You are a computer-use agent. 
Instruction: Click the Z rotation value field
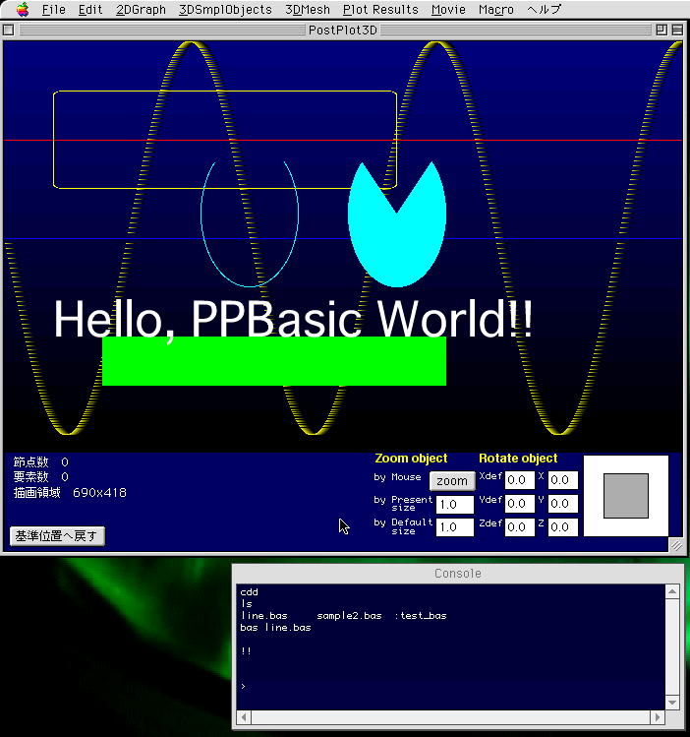[x=563, y=526]
